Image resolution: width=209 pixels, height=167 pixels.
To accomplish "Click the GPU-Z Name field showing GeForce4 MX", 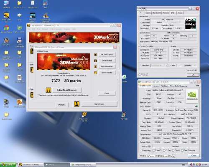I will coord(168,90).
